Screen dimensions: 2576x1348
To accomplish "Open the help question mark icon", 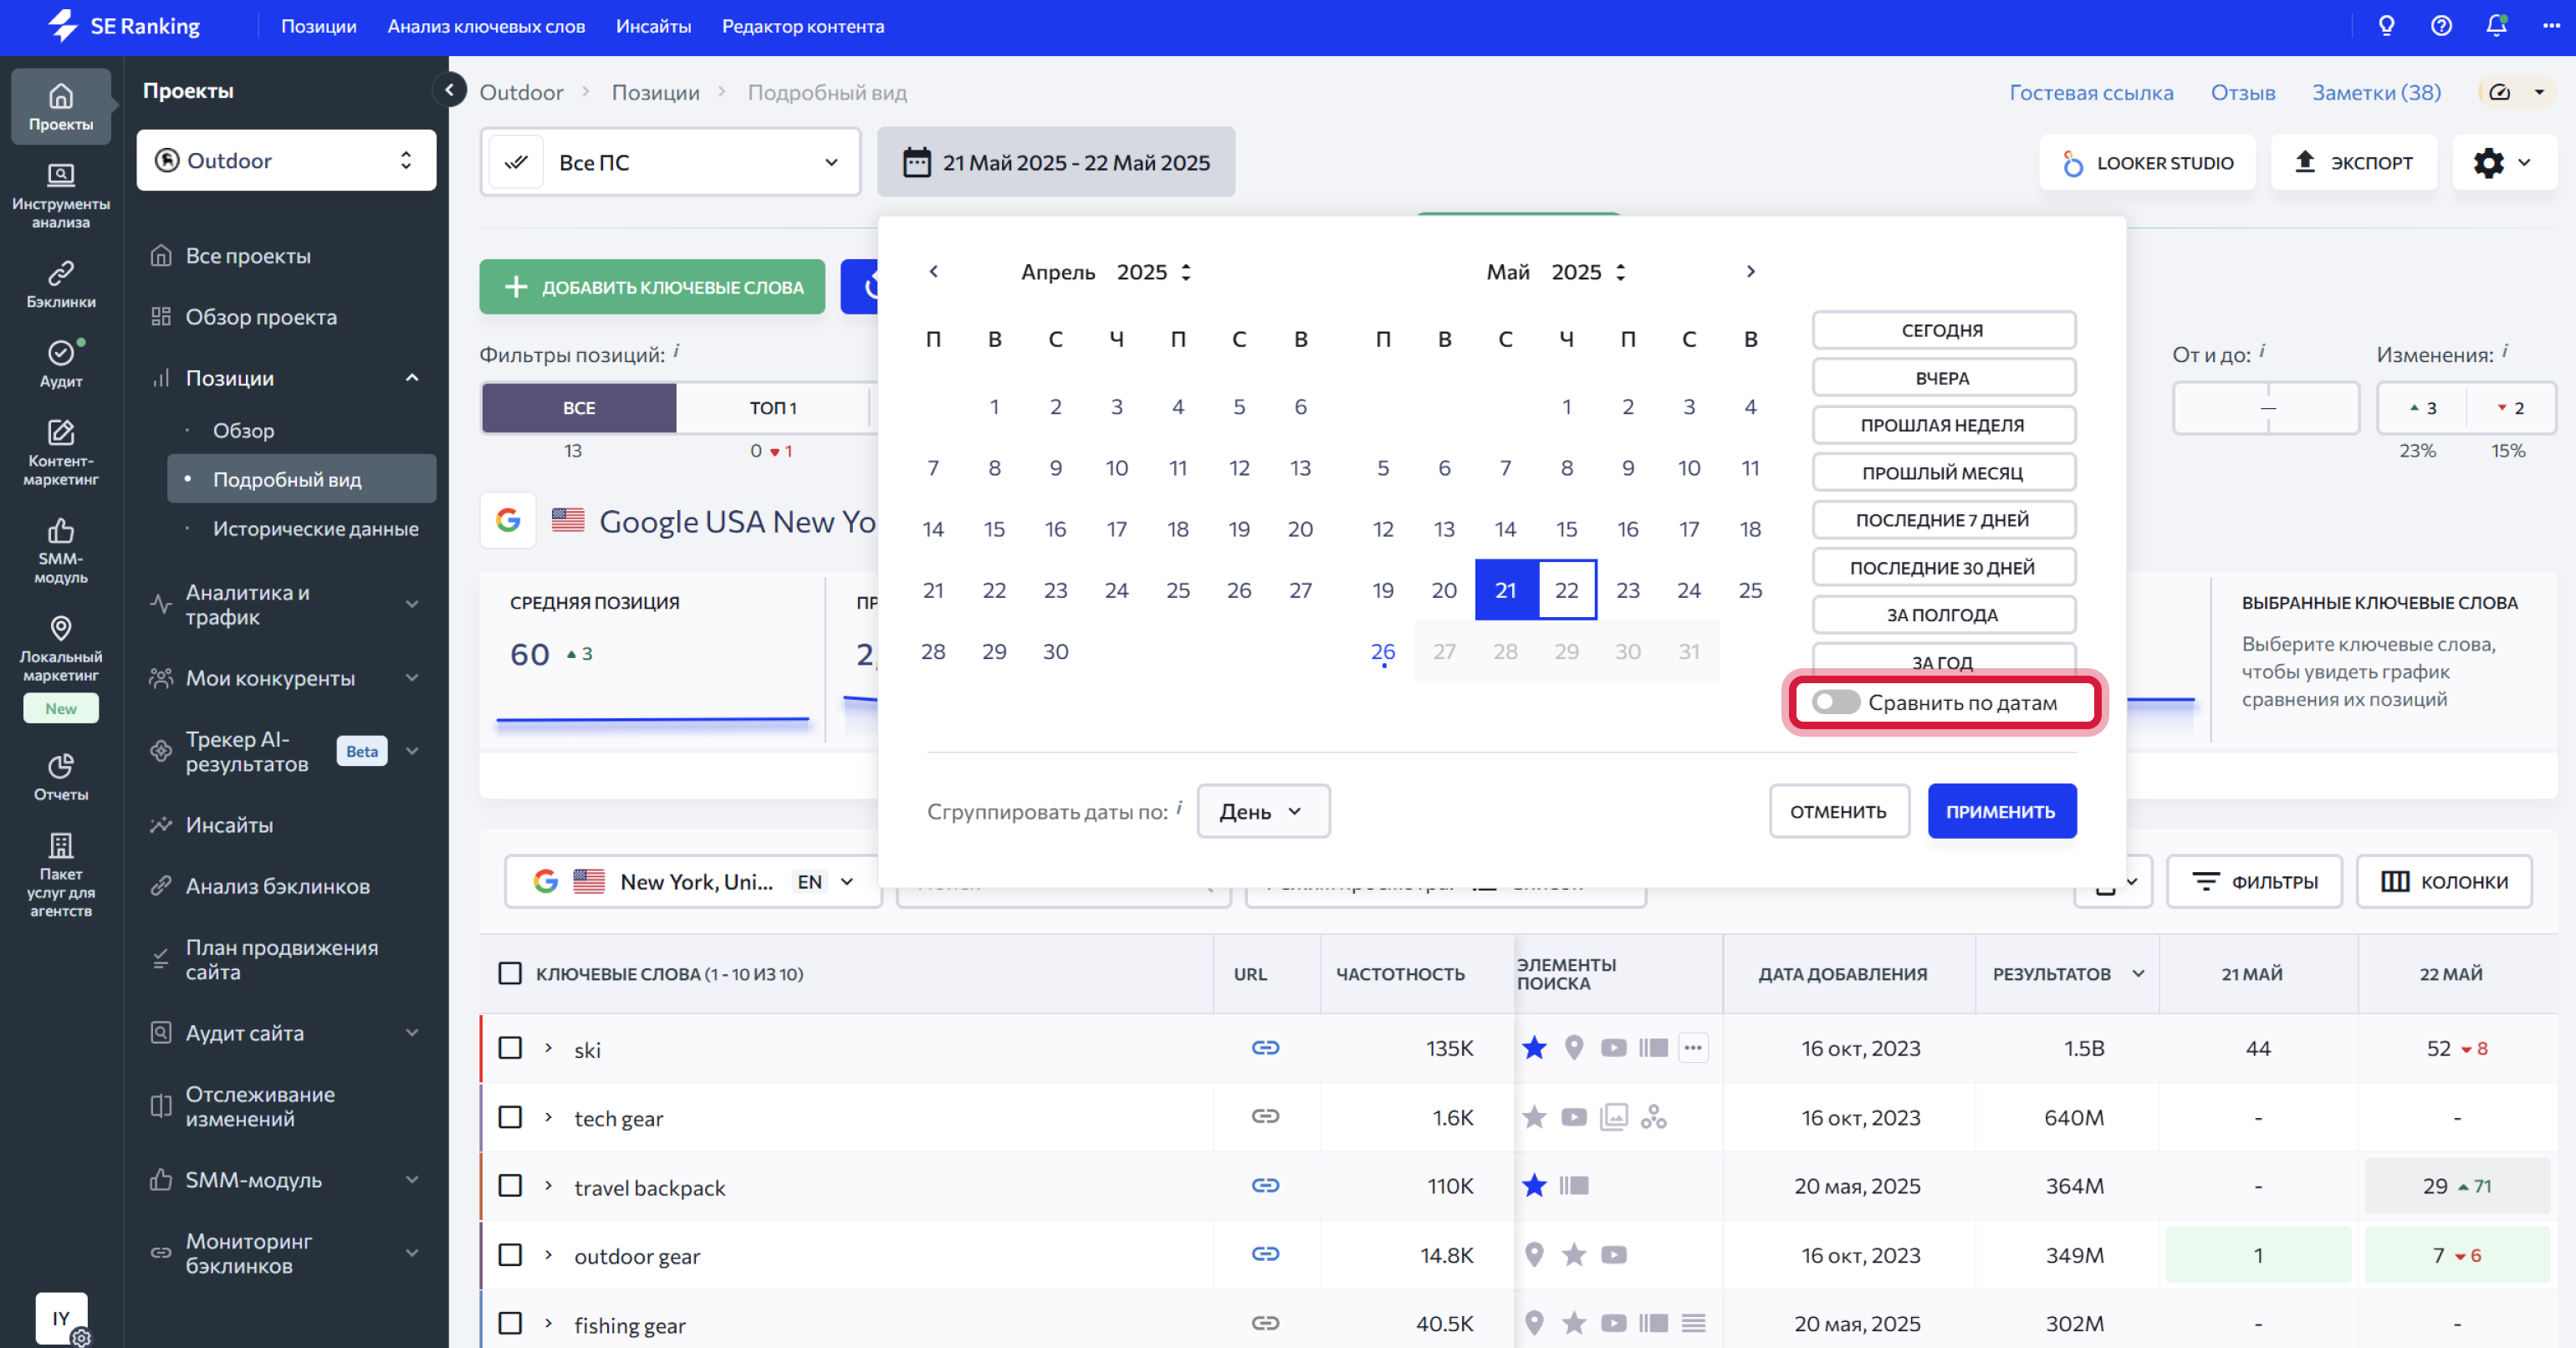I will (x=2441, y=26).
